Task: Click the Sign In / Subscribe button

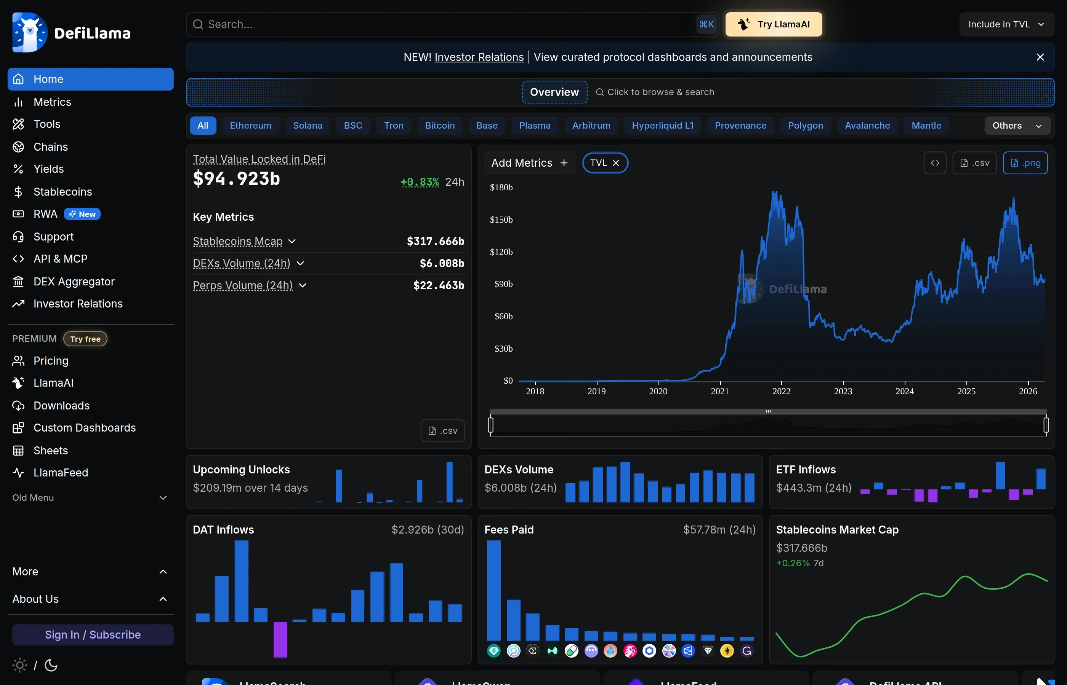Action: click(93, 635)
